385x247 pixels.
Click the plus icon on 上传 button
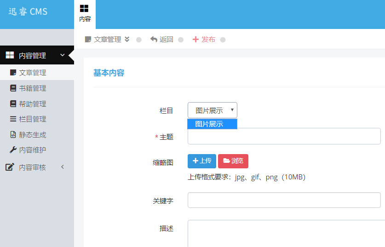(x=195, y=161)
